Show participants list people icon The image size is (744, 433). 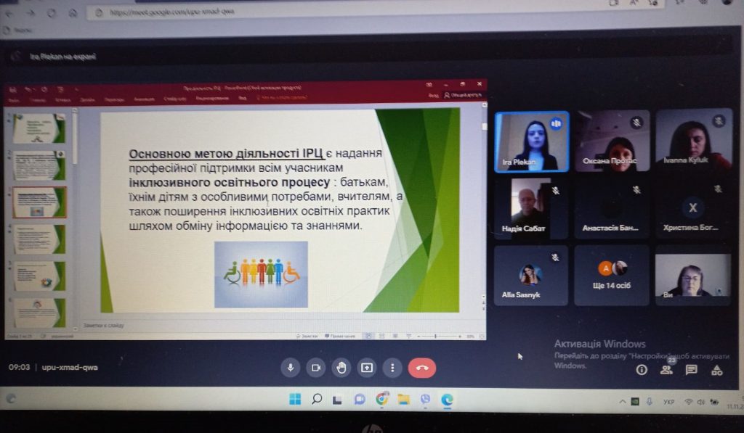[x=666, y=370]
